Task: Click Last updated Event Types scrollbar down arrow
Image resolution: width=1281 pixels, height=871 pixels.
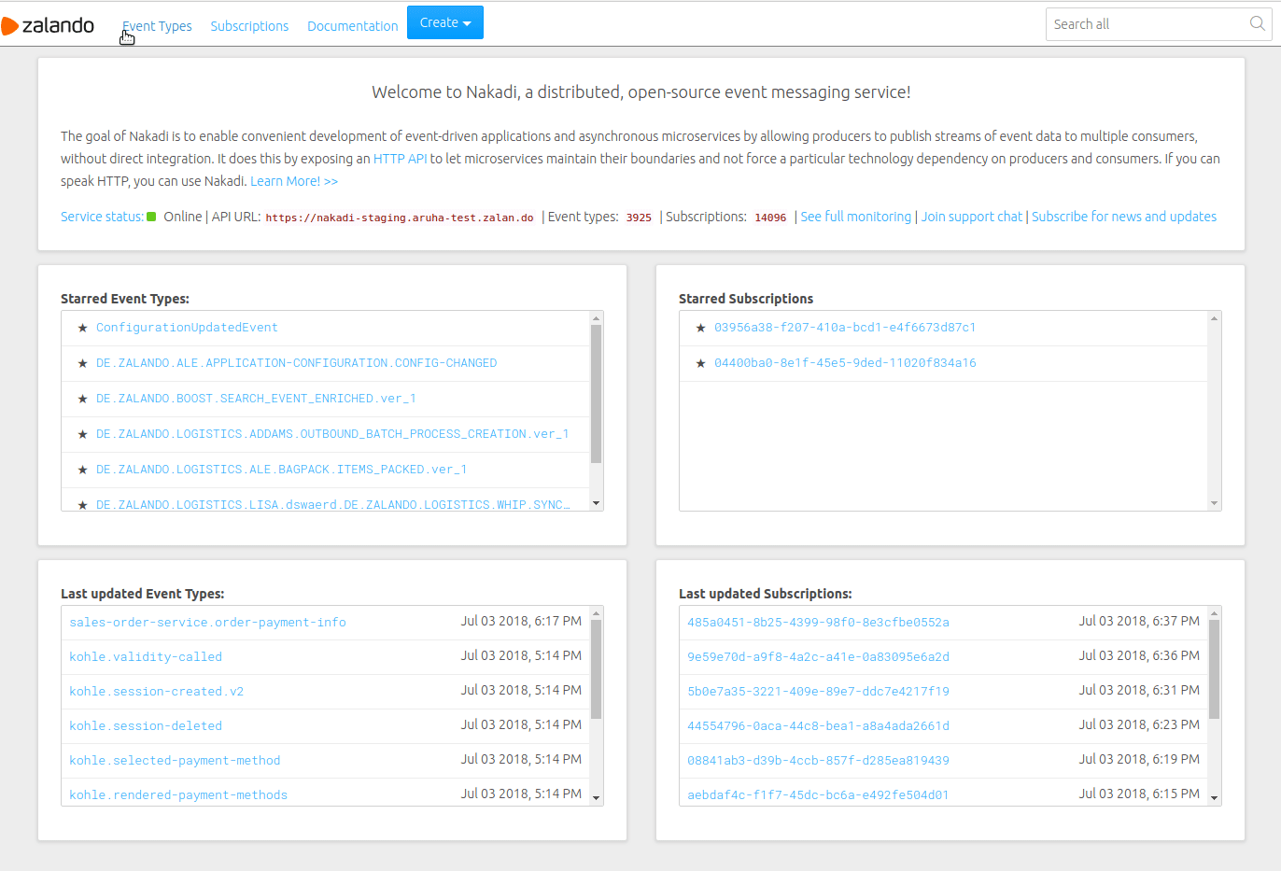Action: (596, 798)
